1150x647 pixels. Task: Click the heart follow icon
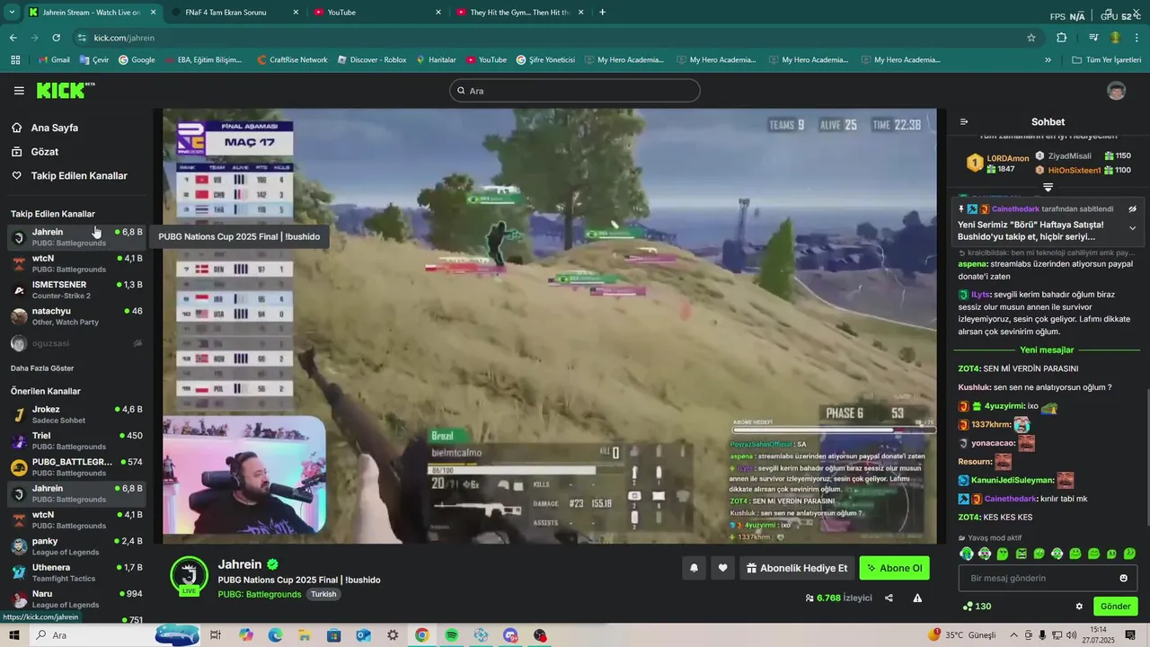pyautogui.click(x=722, y=568)
